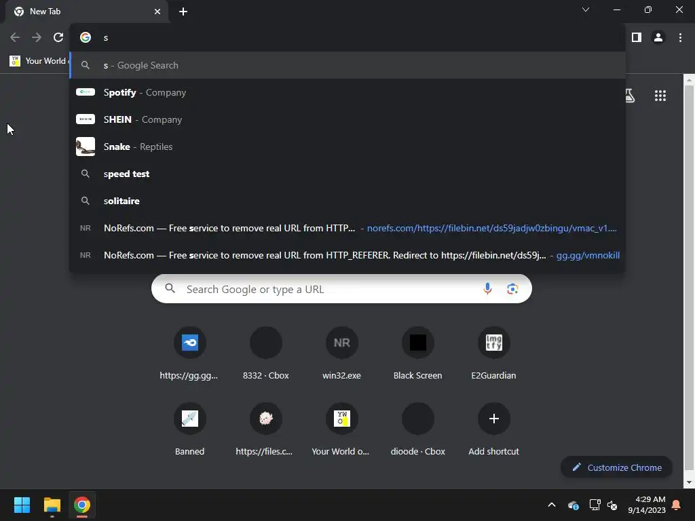This screenshot has width=695, height=521.
Task: Open the dioode · Cbox shortcut
Action: click(x=417, y=429)
